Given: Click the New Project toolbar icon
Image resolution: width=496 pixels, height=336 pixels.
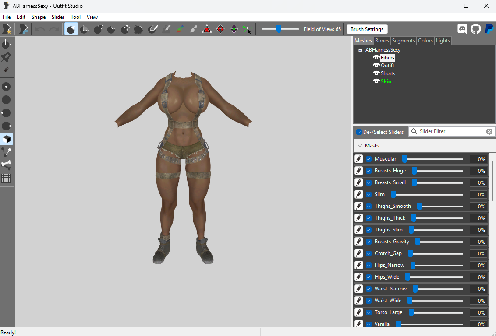Looking at the screenshot, I should pyautogui.click(x=7, y=29).
